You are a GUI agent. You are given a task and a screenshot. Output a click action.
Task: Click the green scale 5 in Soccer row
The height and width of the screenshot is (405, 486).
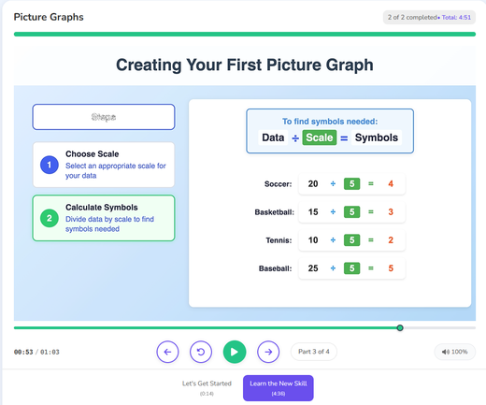351,183
